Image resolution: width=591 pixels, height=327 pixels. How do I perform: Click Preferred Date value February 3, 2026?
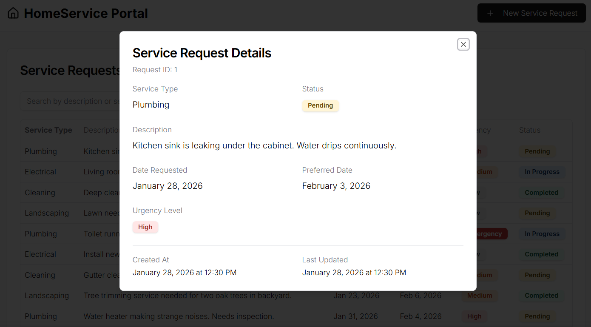pyautogui.click(x=336, y=186)
